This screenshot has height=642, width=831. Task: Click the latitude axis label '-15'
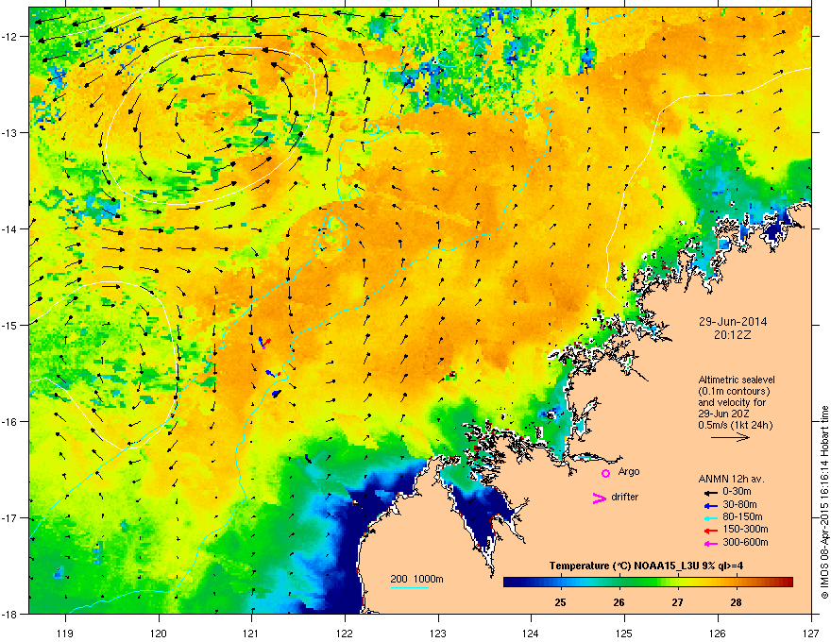tap(10, 325)
